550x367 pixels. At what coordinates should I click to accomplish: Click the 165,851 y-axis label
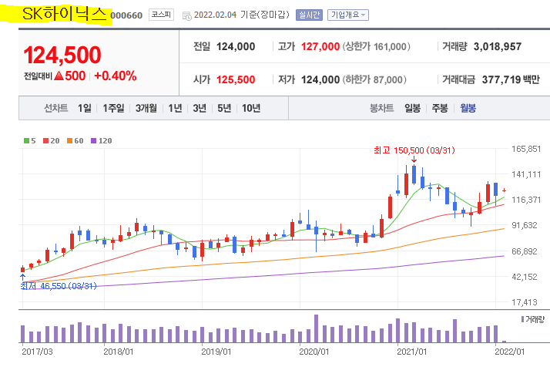[526, 149]
